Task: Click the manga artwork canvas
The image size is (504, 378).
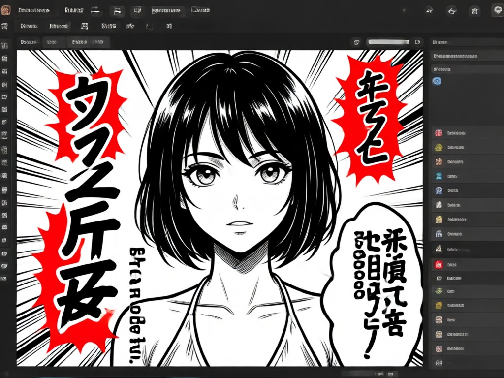Action: coord(220,208)
